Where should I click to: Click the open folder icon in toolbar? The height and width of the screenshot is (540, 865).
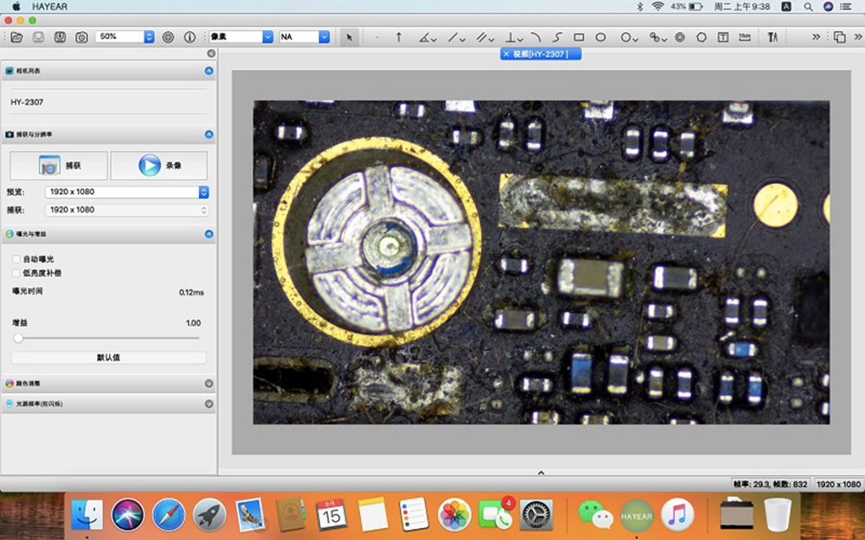(x=16, y=37)
